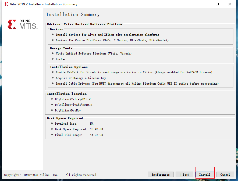
Task: Go back with the Back button
Action: click(x=184, y=175)
